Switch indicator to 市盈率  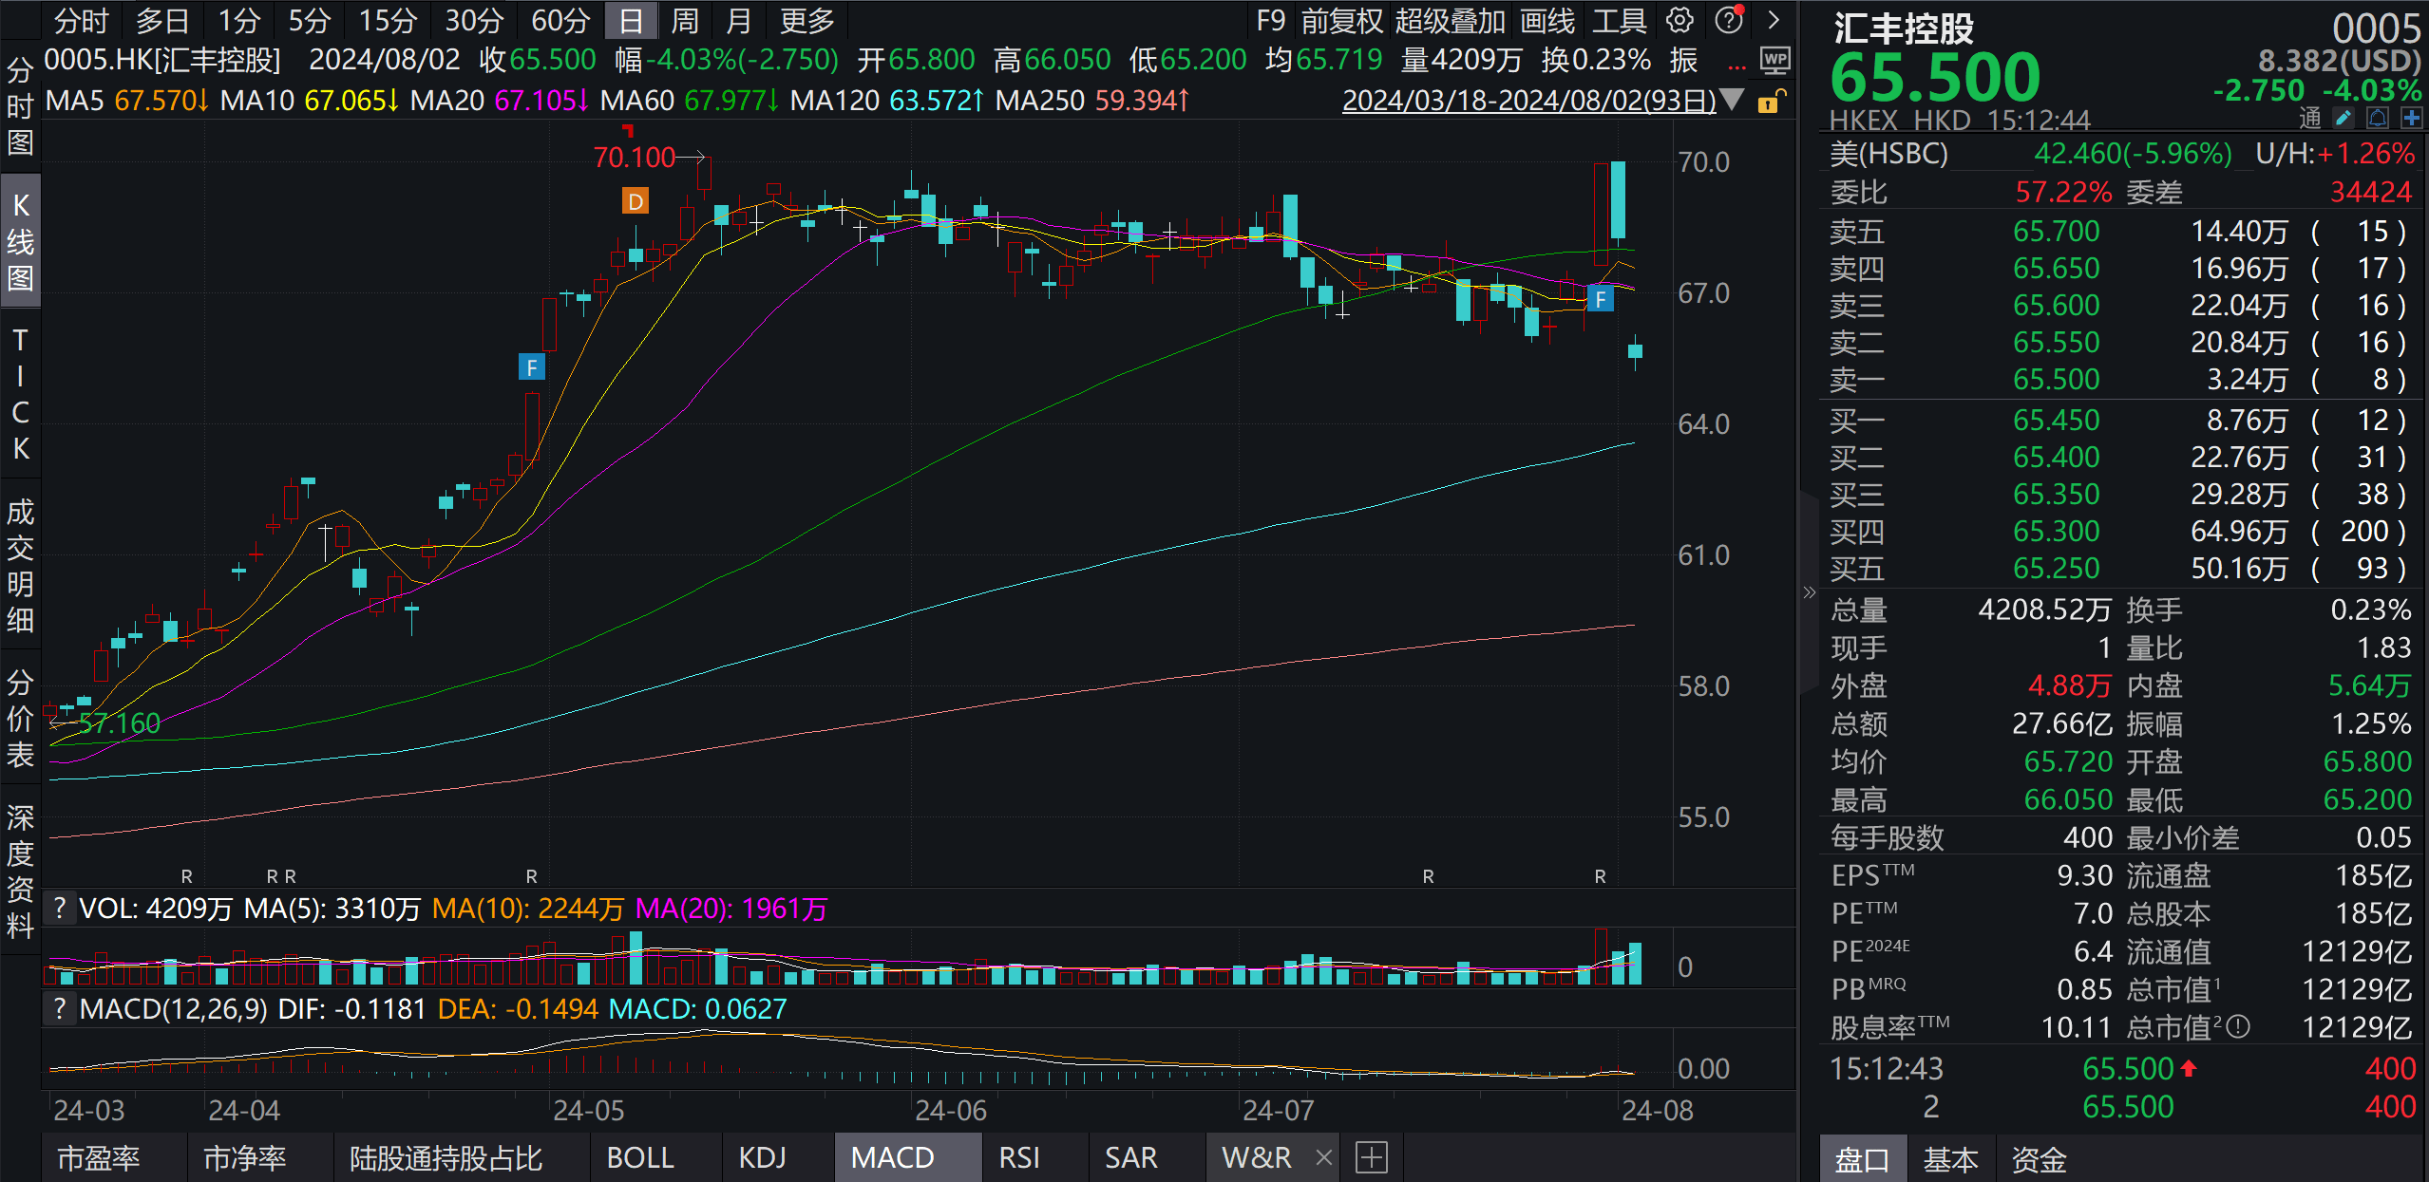tap(99, 1157)
